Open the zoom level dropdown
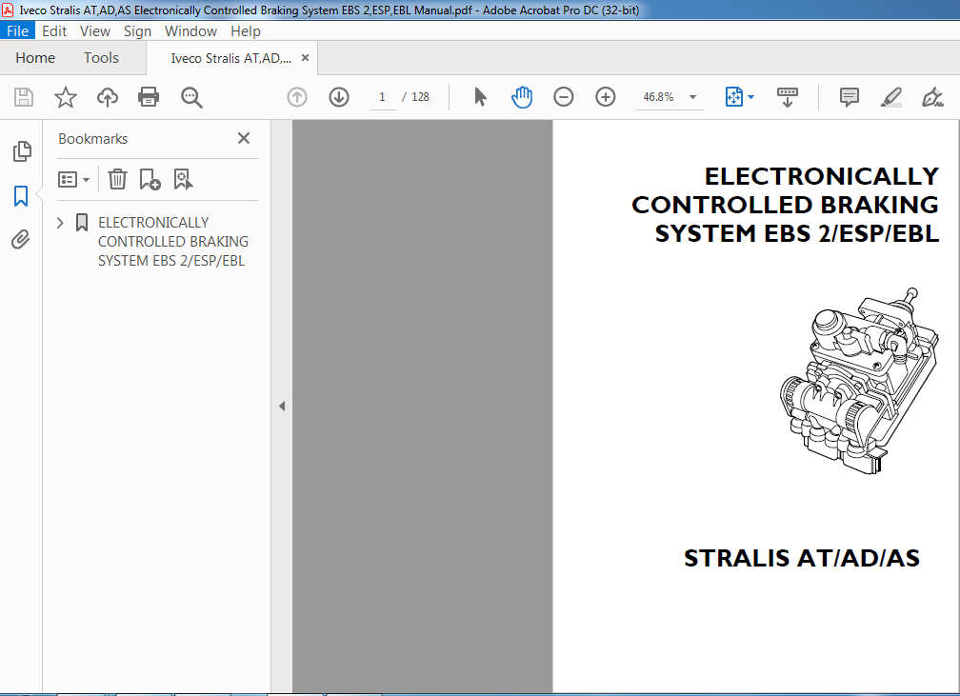Viewport: 960px width, 696px height. [x=692, y=97]
